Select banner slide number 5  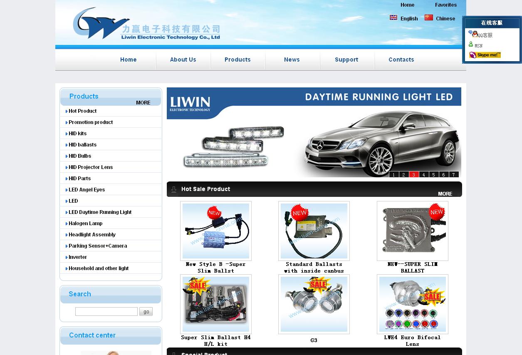coord(433,175)
